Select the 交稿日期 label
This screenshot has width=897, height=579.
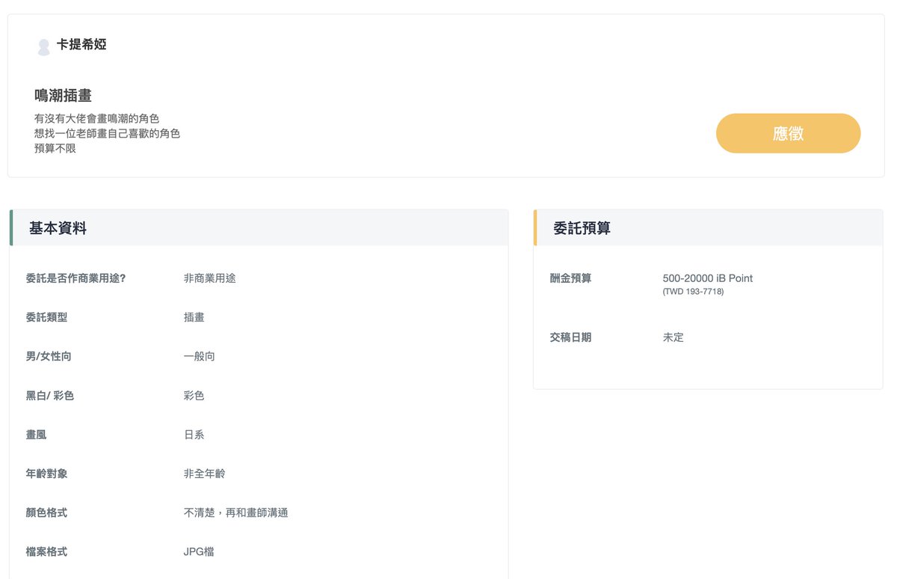pos(570,337)
